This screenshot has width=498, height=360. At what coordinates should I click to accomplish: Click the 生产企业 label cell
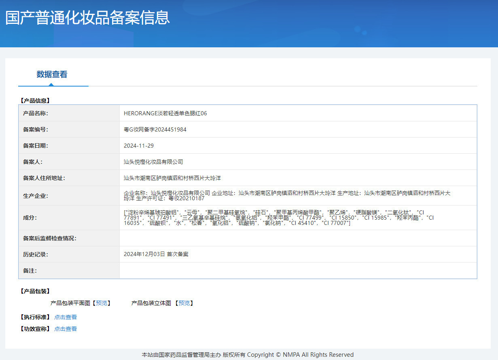[x=69, y=196]
